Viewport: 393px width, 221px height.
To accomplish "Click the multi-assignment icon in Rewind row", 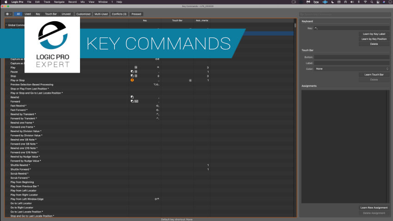I will tap(132, 97).
